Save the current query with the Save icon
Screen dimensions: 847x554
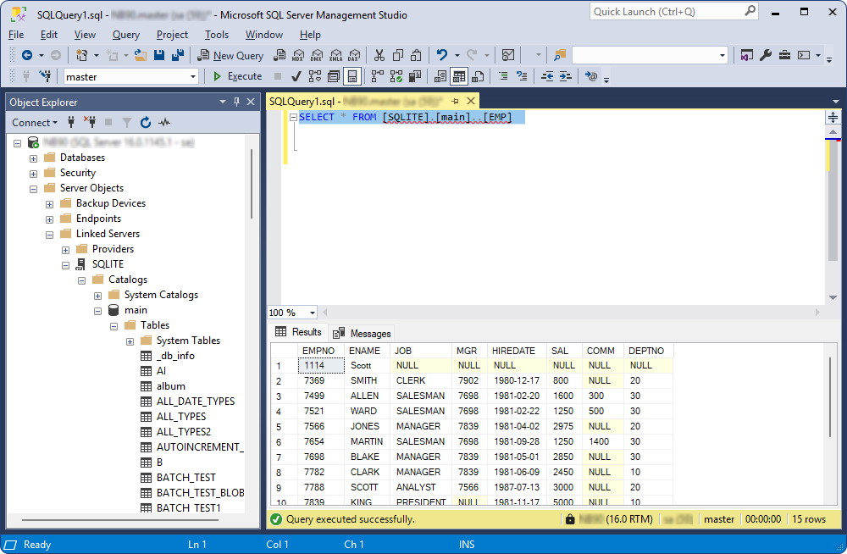(160, 55)
